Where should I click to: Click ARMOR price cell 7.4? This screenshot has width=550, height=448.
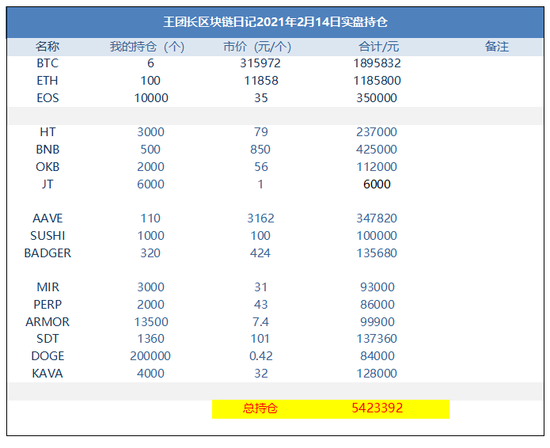tap(260, 321)
